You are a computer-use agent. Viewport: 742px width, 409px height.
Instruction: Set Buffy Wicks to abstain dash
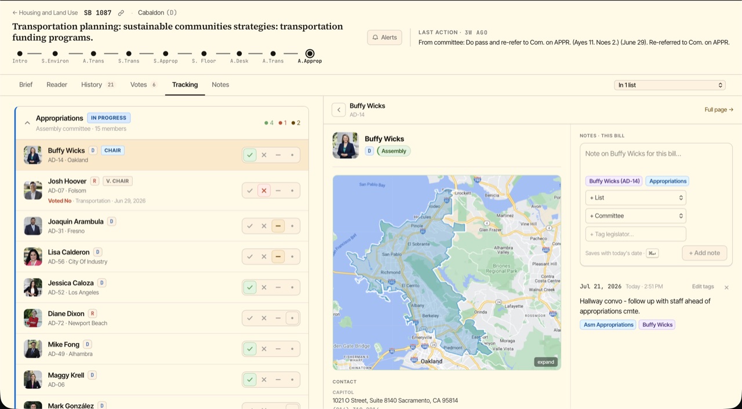point(278,155)
